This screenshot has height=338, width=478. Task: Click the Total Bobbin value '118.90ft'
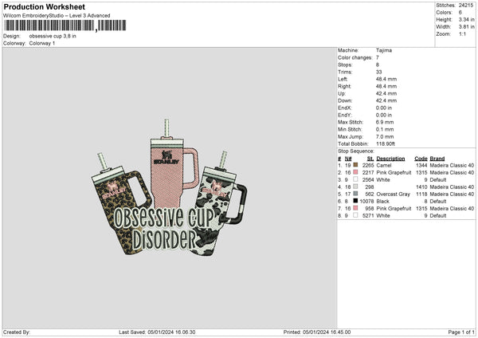click(x=386, y=144)
